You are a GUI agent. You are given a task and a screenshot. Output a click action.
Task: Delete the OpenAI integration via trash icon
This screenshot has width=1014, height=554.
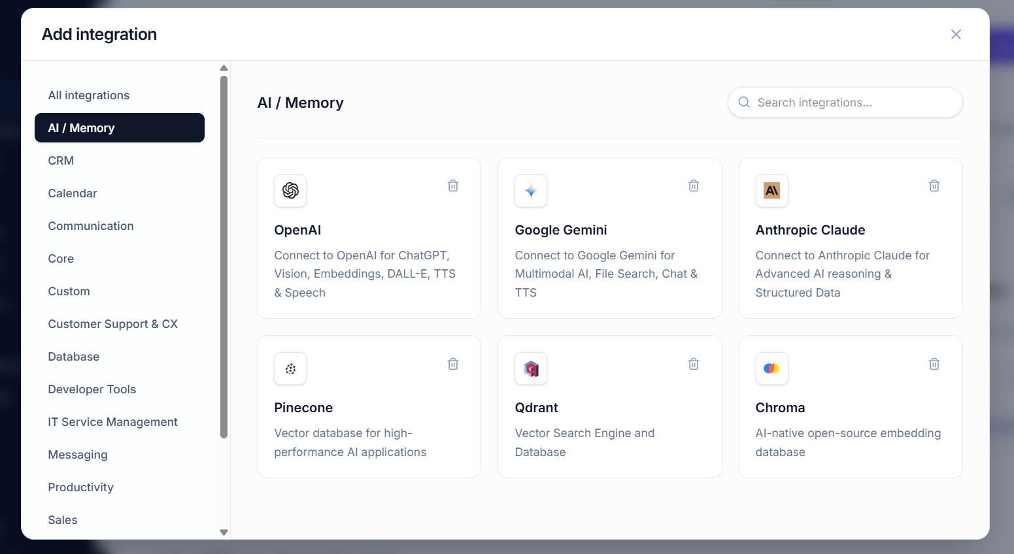(x=453, y=186)
